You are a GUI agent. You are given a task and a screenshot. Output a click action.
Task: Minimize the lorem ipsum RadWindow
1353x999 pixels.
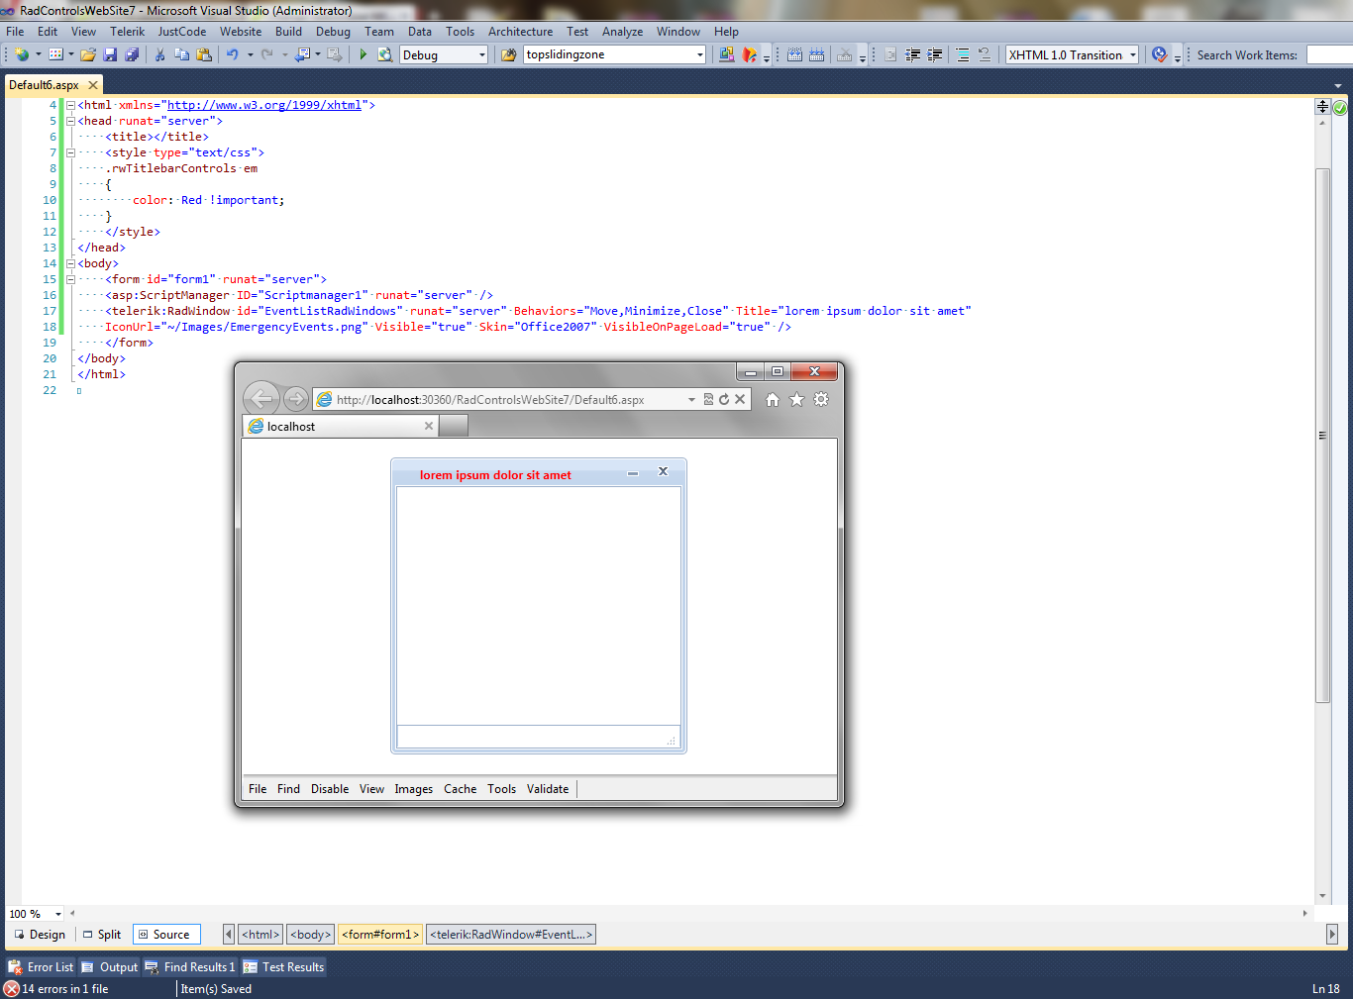coord(633,473)
